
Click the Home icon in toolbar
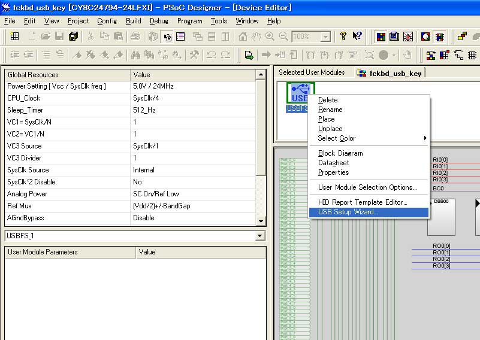(x=243, y=37)
